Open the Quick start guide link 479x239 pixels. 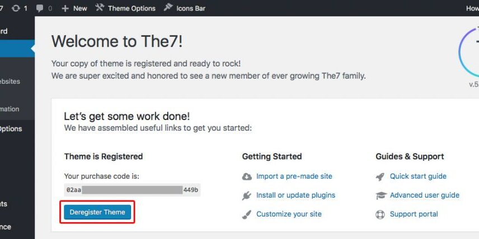click(418, 176)
